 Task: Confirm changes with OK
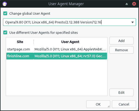pyautogui.click(x=98, y=104)
